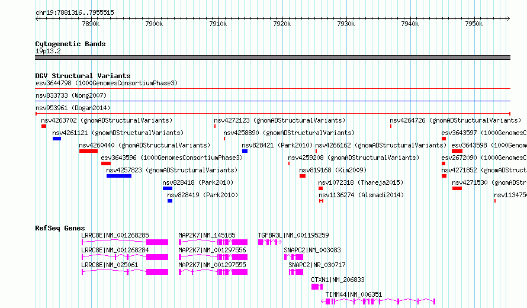Click the MAP2K7 NM_145185 gene label
This screenshot has height=308, width=527.
pyautogui.click(x=207, y=235)
